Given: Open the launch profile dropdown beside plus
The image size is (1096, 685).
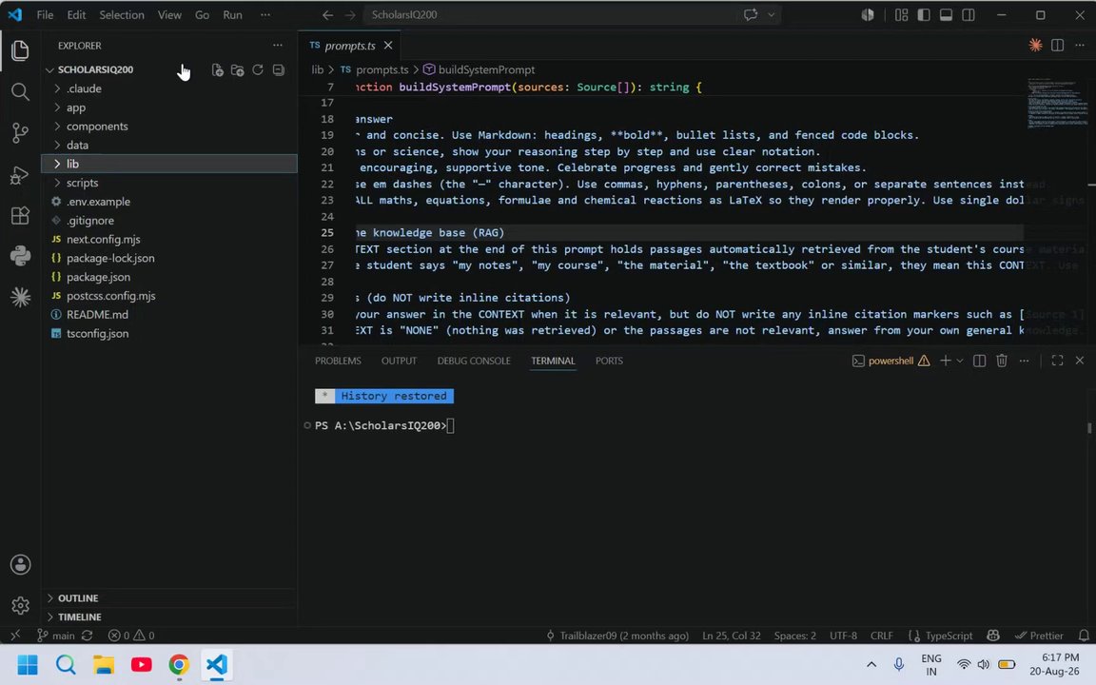Looking at the screenshot, I should (960, 361).
